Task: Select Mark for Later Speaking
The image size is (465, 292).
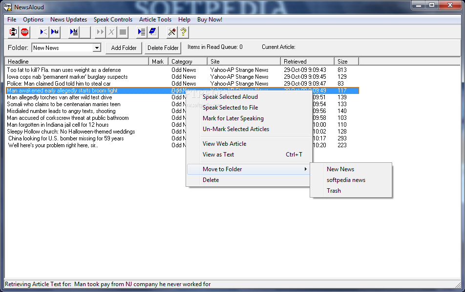Action: pos(233,118)
